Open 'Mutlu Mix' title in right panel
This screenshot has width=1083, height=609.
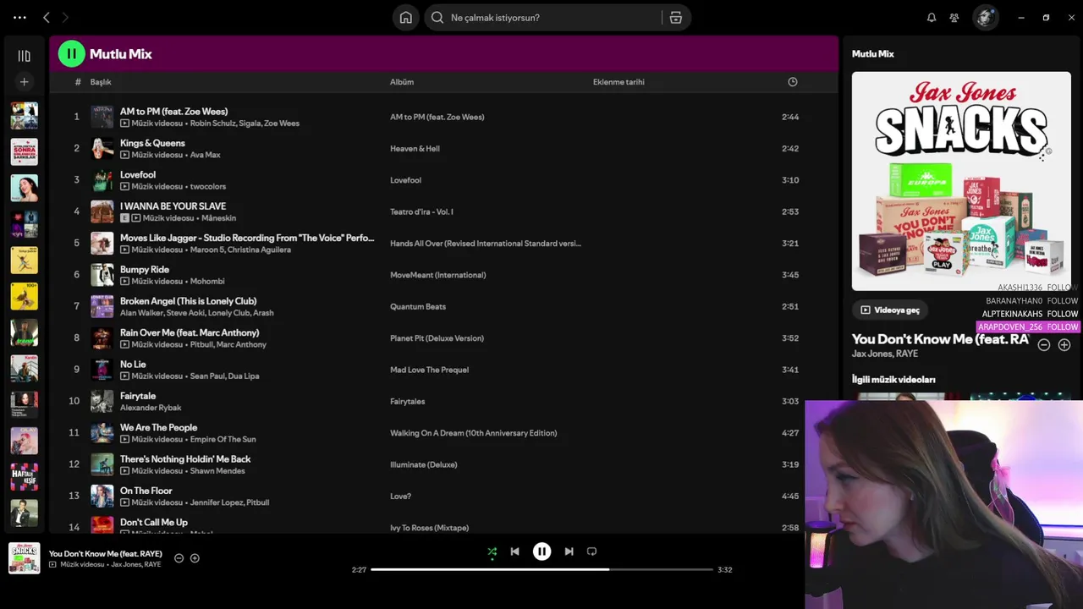[872, 54]
